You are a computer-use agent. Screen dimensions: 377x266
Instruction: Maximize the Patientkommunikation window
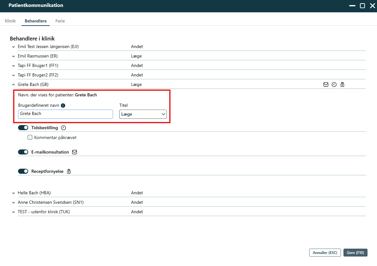click(362, 6)
